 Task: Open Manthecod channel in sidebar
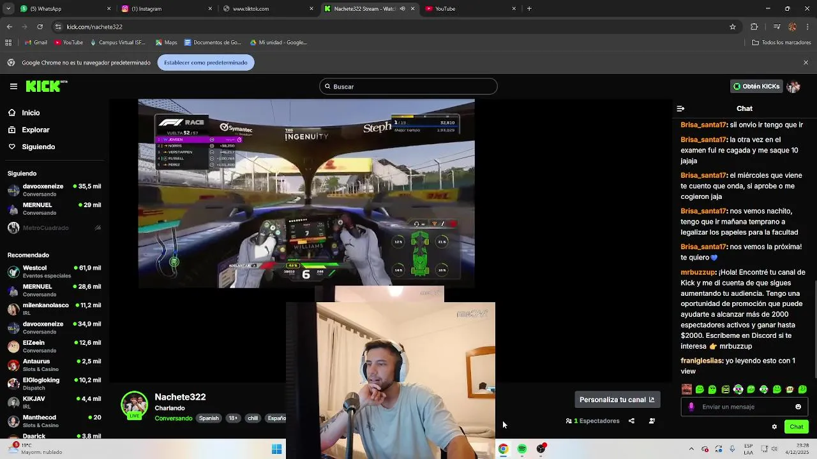[x=54, y=421]
